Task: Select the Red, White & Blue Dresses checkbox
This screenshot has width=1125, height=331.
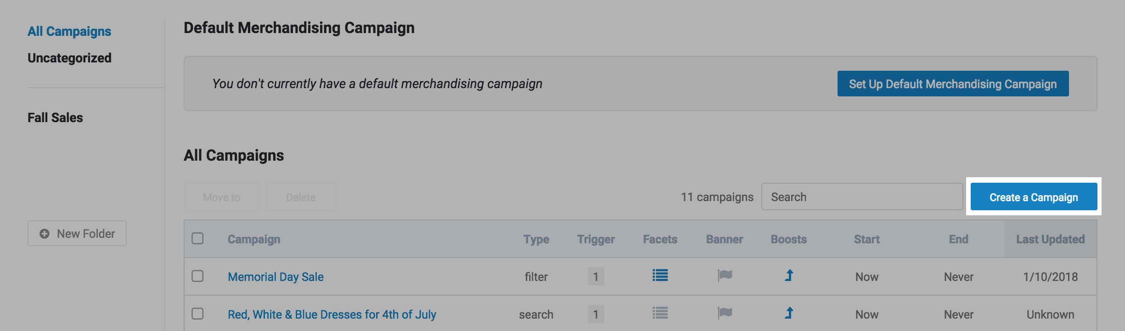Action: point(197,314)
